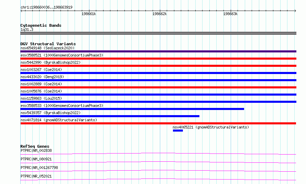Open the esv3588533 (1000GenomesConsortiumPhase3) label
The height and width of the screenshot is (184, 306).
62,106
